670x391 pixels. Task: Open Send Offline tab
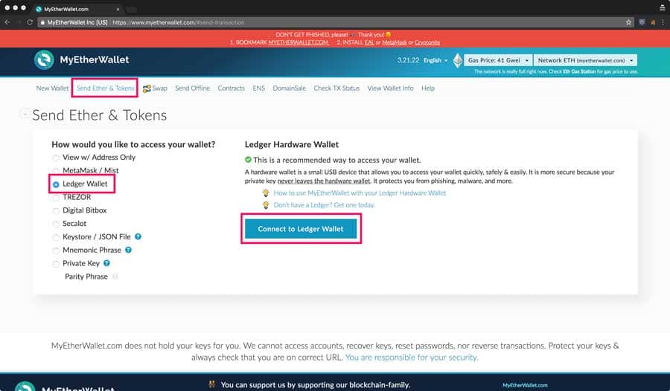192,88
